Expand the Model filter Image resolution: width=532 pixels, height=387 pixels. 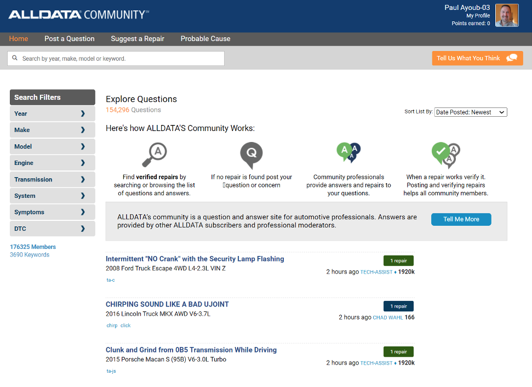point(52,147)
